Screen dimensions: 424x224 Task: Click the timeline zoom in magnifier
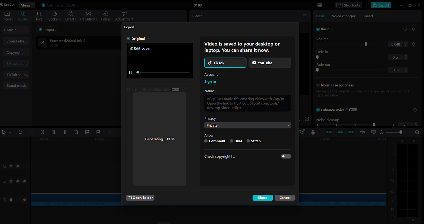tap(417, 132)
